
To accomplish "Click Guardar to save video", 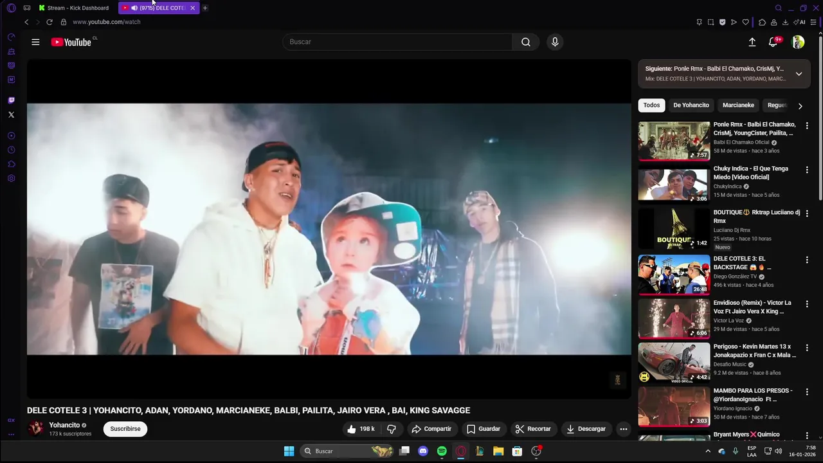I will point(484,429).
